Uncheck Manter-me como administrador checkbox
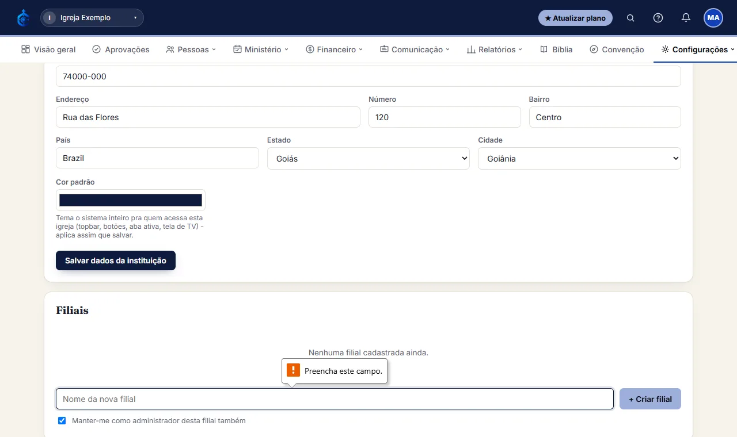The image size is (737, 437). pyautogui.click(x=62, y=421)
